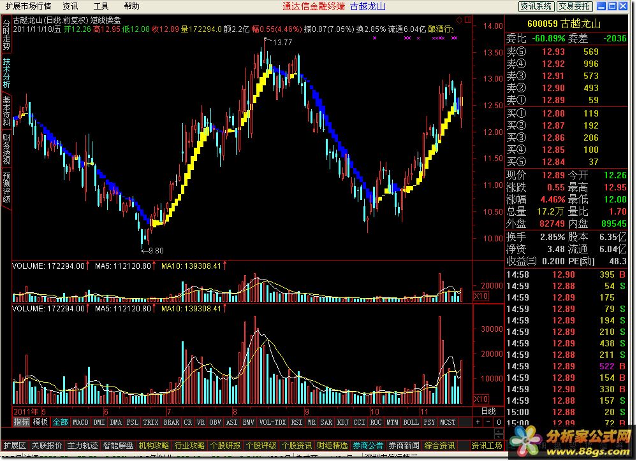
Task: Open the 行业攻略 bottom tab
Action: click(190, 446)
